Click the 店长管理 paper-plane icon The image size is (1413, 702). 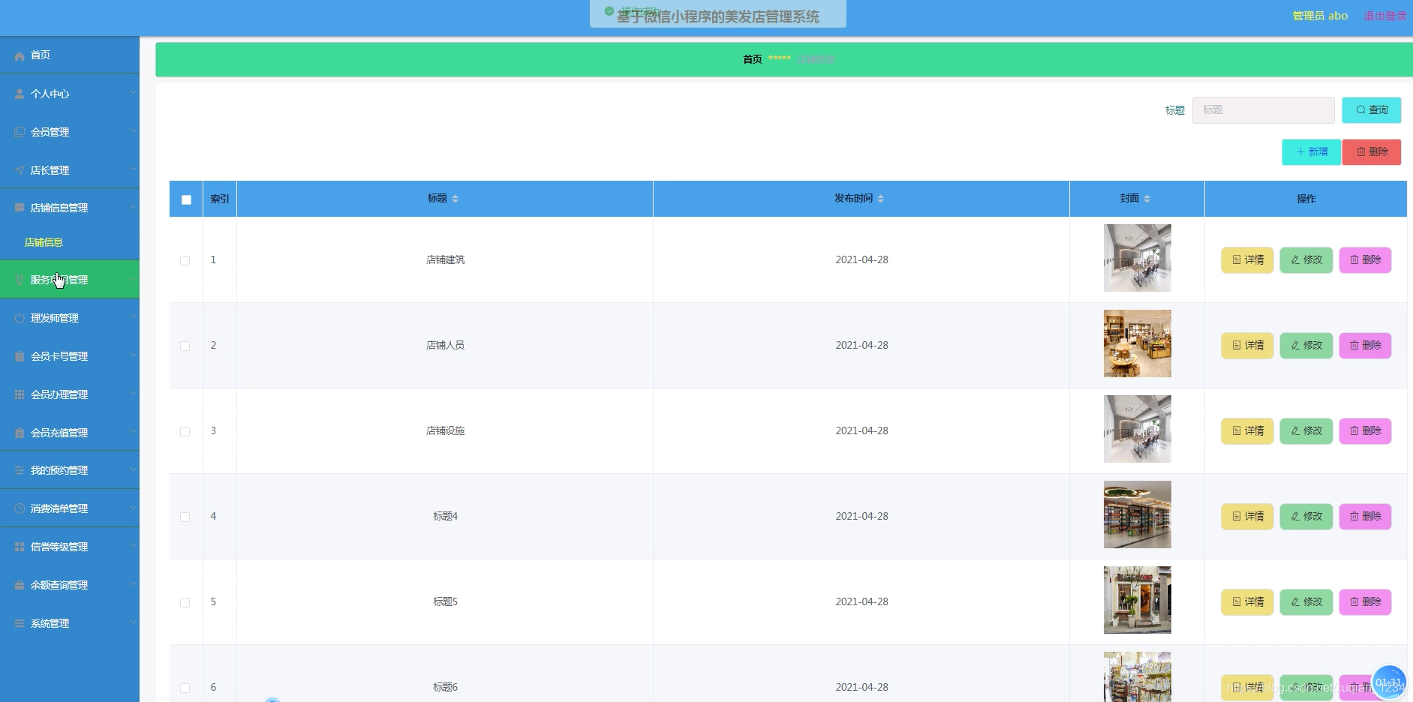coord(20,170)
